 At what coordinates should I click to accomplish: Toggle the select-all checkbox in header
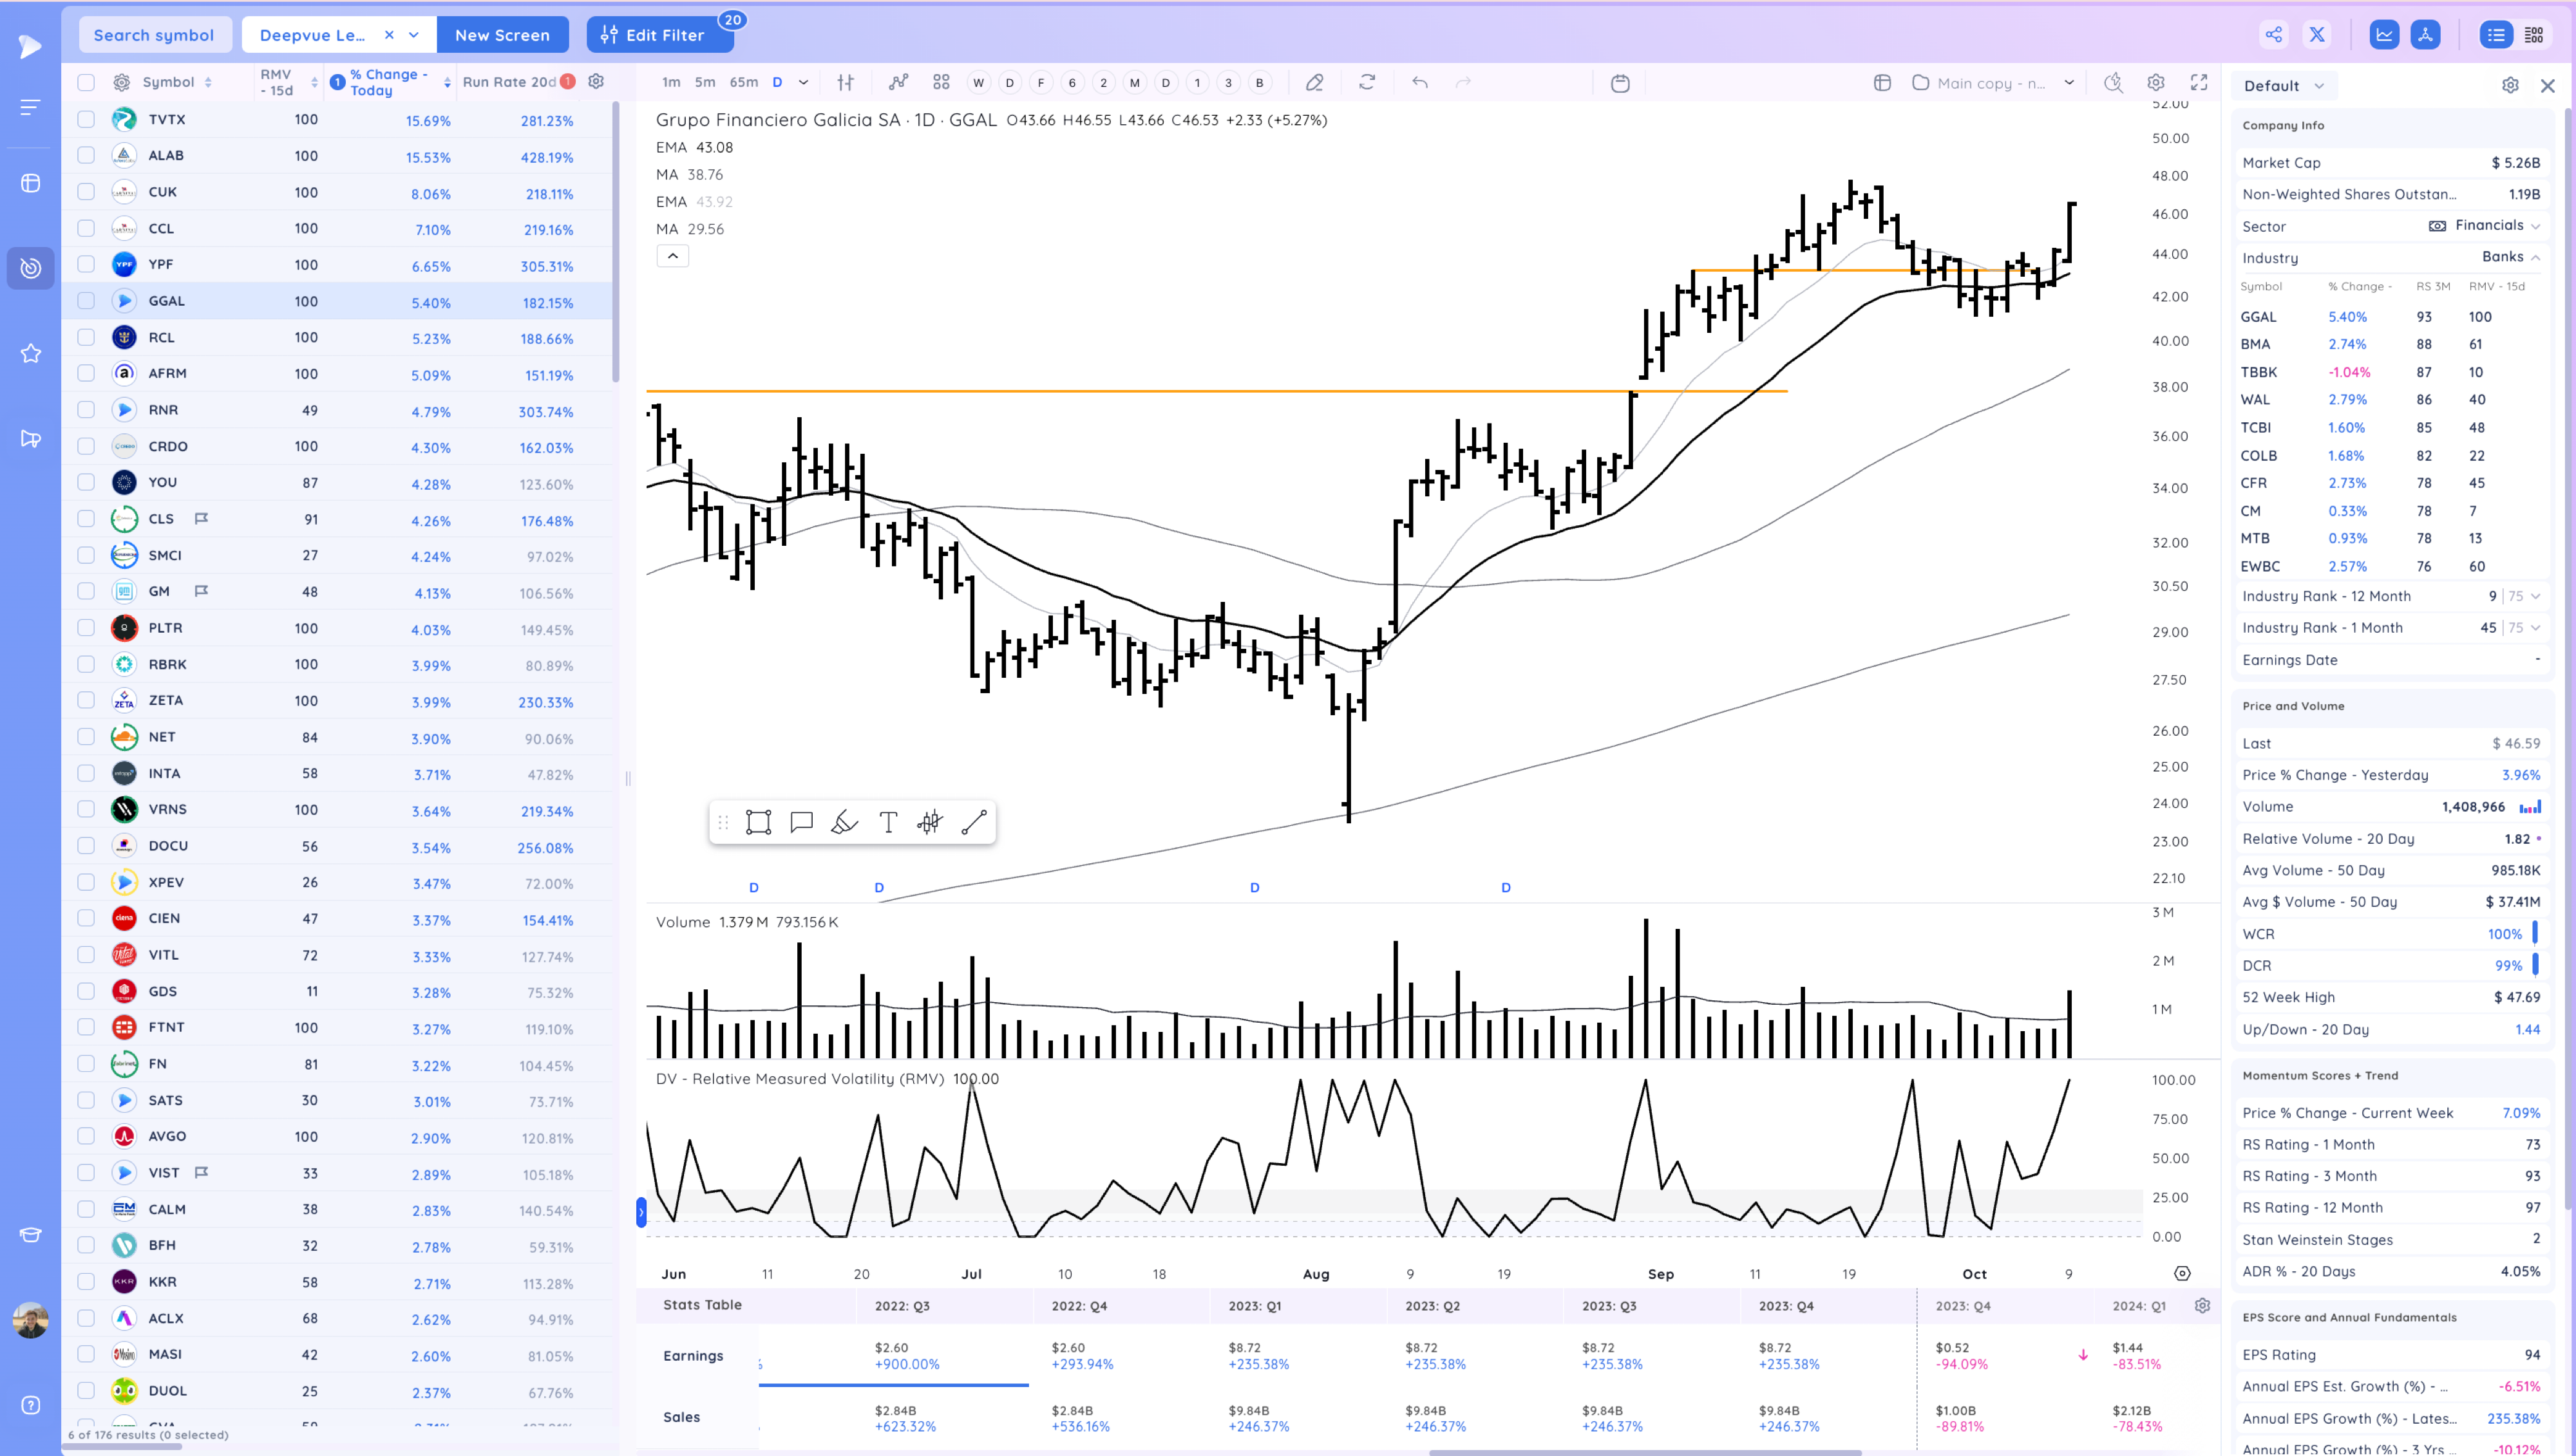(86, 82)
